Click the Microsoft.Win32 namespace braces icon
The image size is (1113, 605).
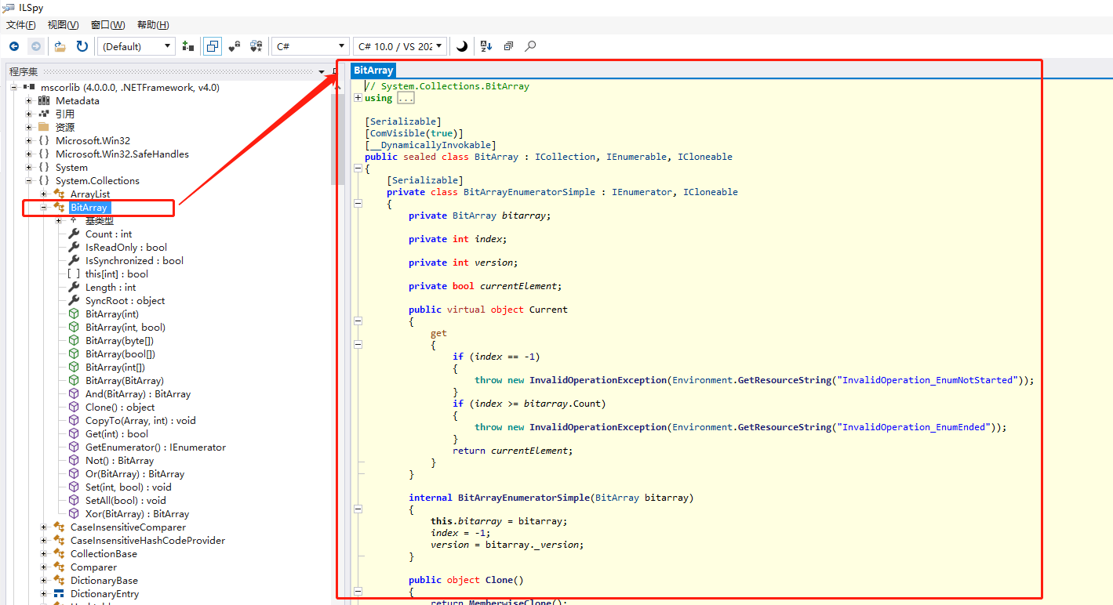click(44, 140)
